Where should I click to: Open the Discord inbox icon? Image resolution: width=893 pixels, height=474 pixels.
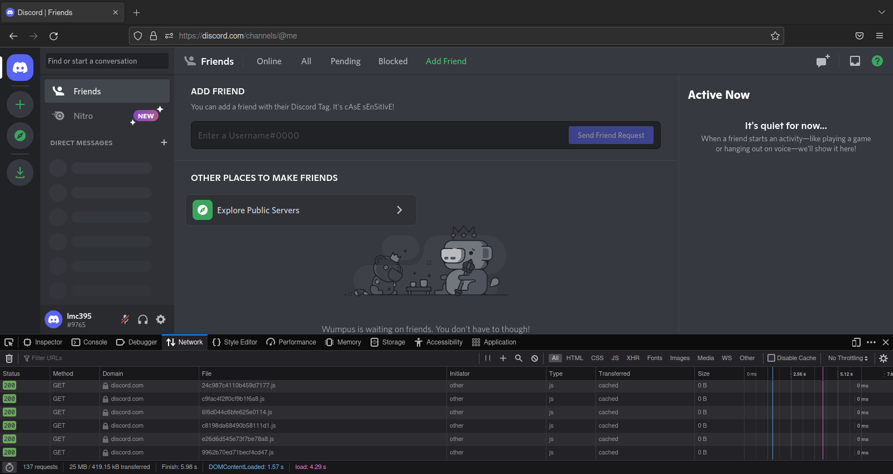(855, 61)
